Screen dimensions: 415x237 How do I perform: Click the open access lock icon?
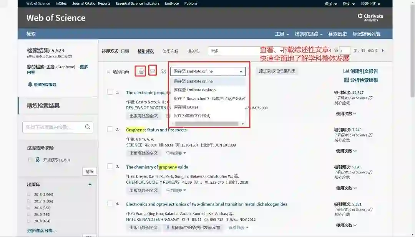point(38,160)
